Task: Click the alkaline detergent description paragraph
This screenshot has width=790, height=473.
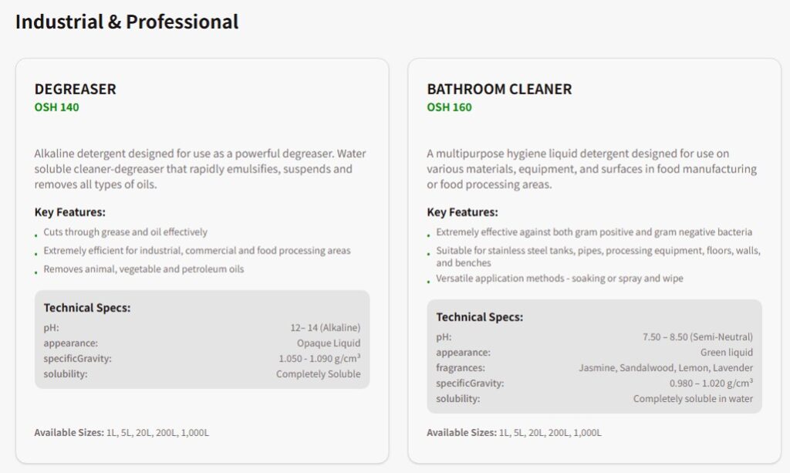Action: [x=200, y=168]
